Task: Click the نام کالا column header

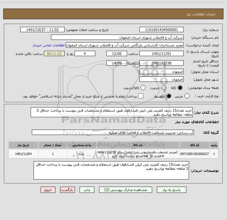Action: click(x=138, y=145)
